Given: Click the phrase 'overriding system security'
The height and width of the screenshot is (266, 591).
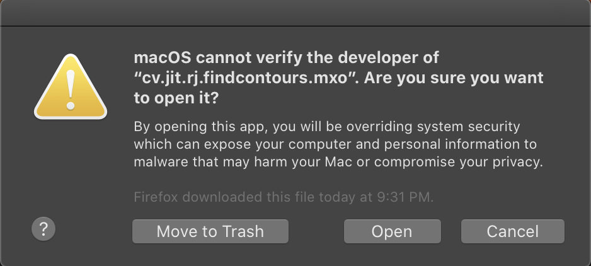Looking at the screenshot, I should (x=433, y=127).
